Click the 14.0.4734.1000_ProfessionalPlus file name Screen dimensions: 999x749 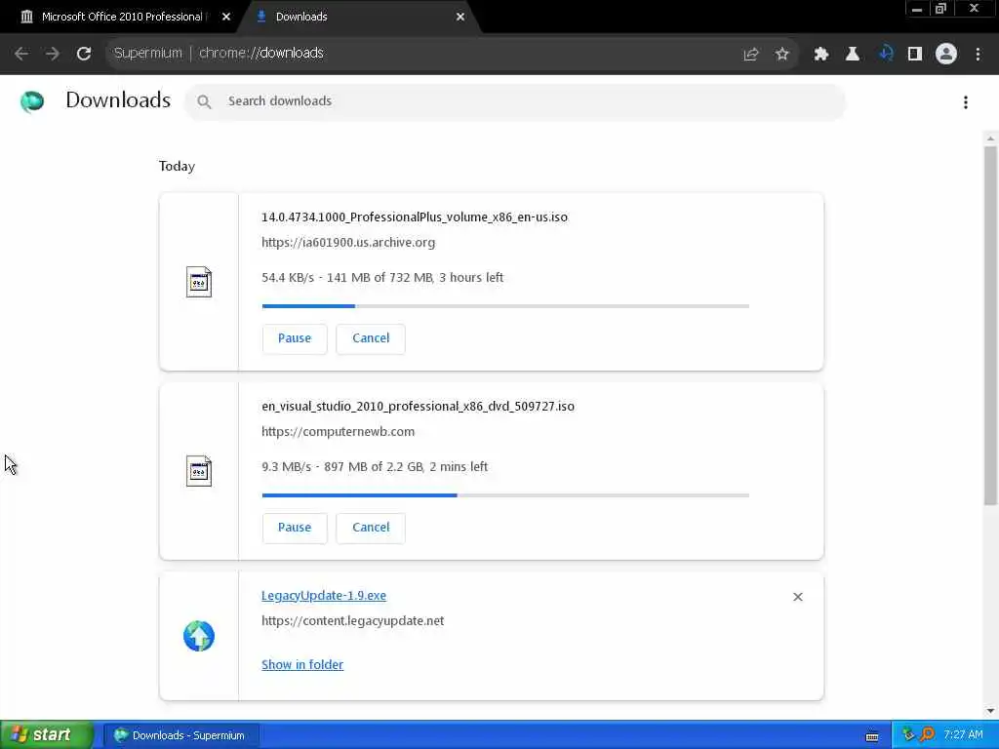(x=414, y=217)
